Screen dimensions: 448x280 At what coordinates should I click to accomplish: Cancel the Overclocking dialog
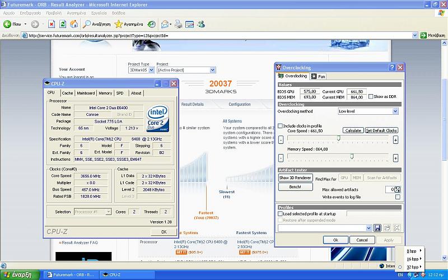362,240
